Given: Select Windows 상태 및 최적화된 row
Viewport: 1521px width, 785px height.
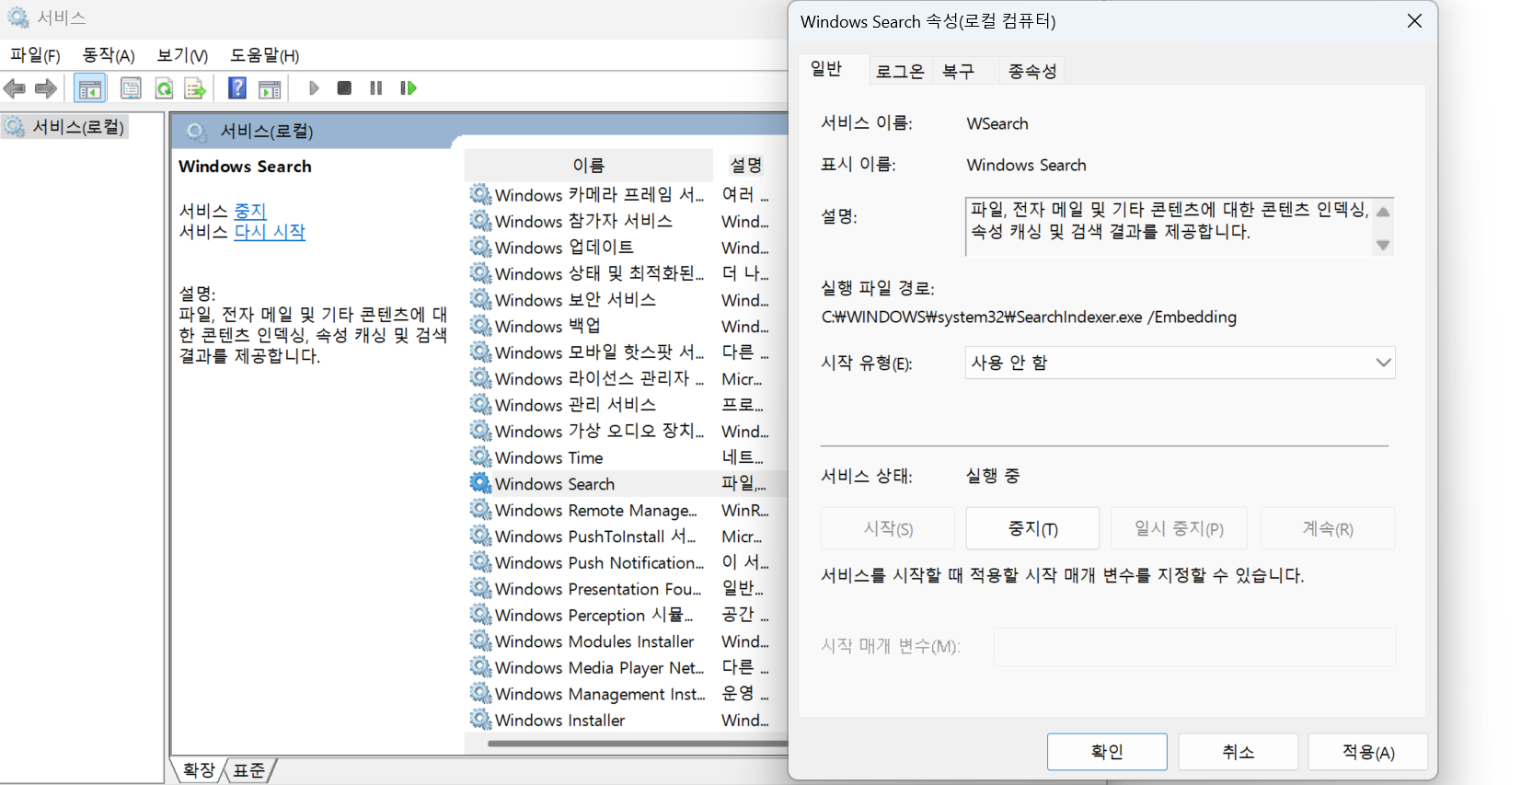Looking at the screenshot, I should (x=627, y=273).
